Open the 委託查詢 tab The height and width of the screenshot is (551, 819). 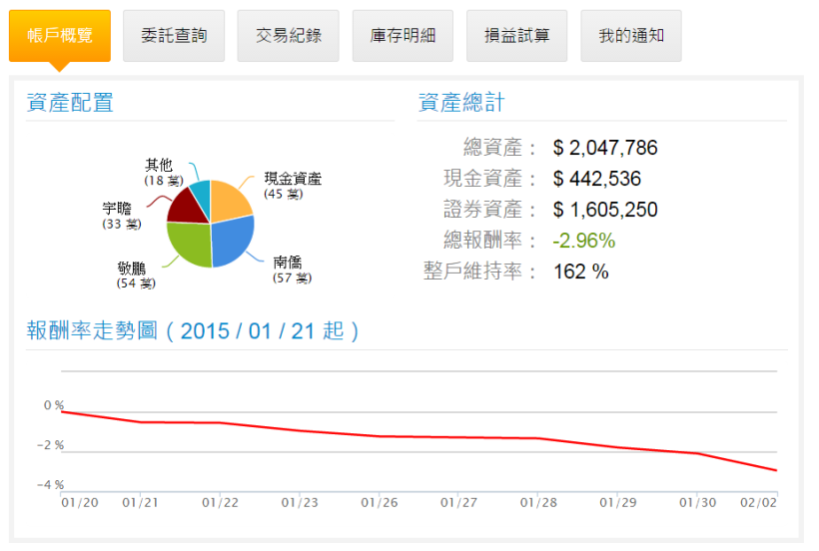pyautogui.click(x=174, y=36)
